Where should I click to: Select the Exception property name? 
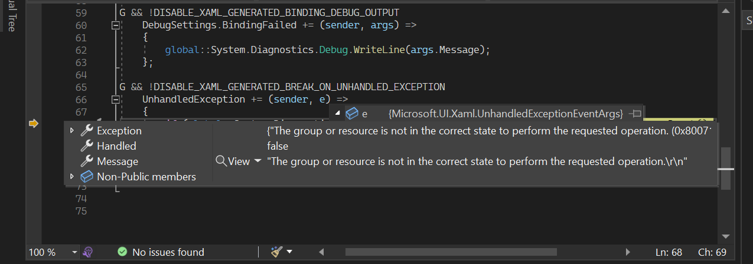119,131
